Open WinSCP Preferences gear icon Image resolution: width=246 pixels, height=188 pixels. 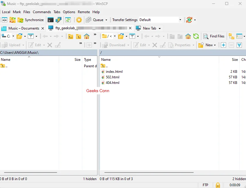click(78, 20)
